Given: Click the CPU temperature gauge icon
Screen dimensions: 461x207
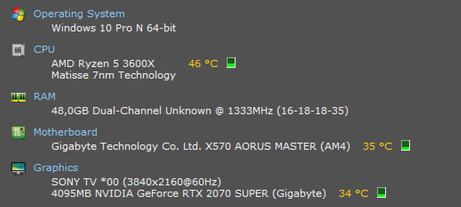Looking at the screenshot, I should point(231,63).
